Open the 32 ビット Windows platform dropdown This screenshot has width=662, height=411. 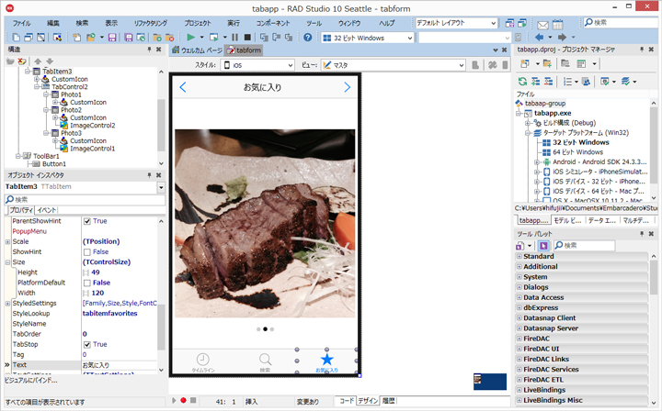pos(367,38)
